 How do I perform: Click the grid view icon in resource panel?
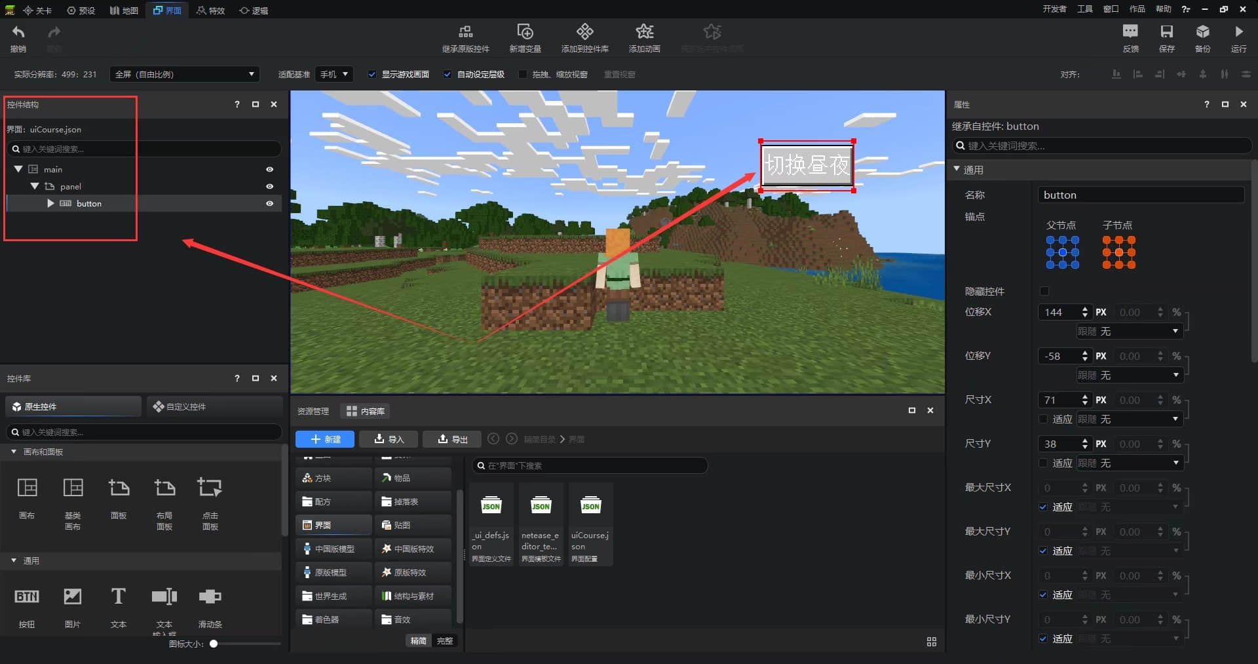click(932, 642)
